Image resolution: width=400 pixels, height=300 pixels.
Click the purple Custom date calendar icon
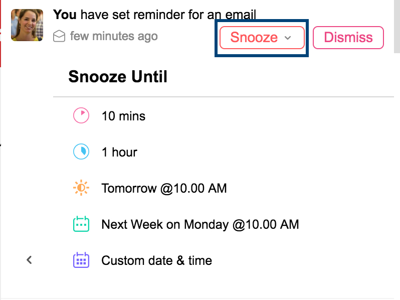pos(81,260)
